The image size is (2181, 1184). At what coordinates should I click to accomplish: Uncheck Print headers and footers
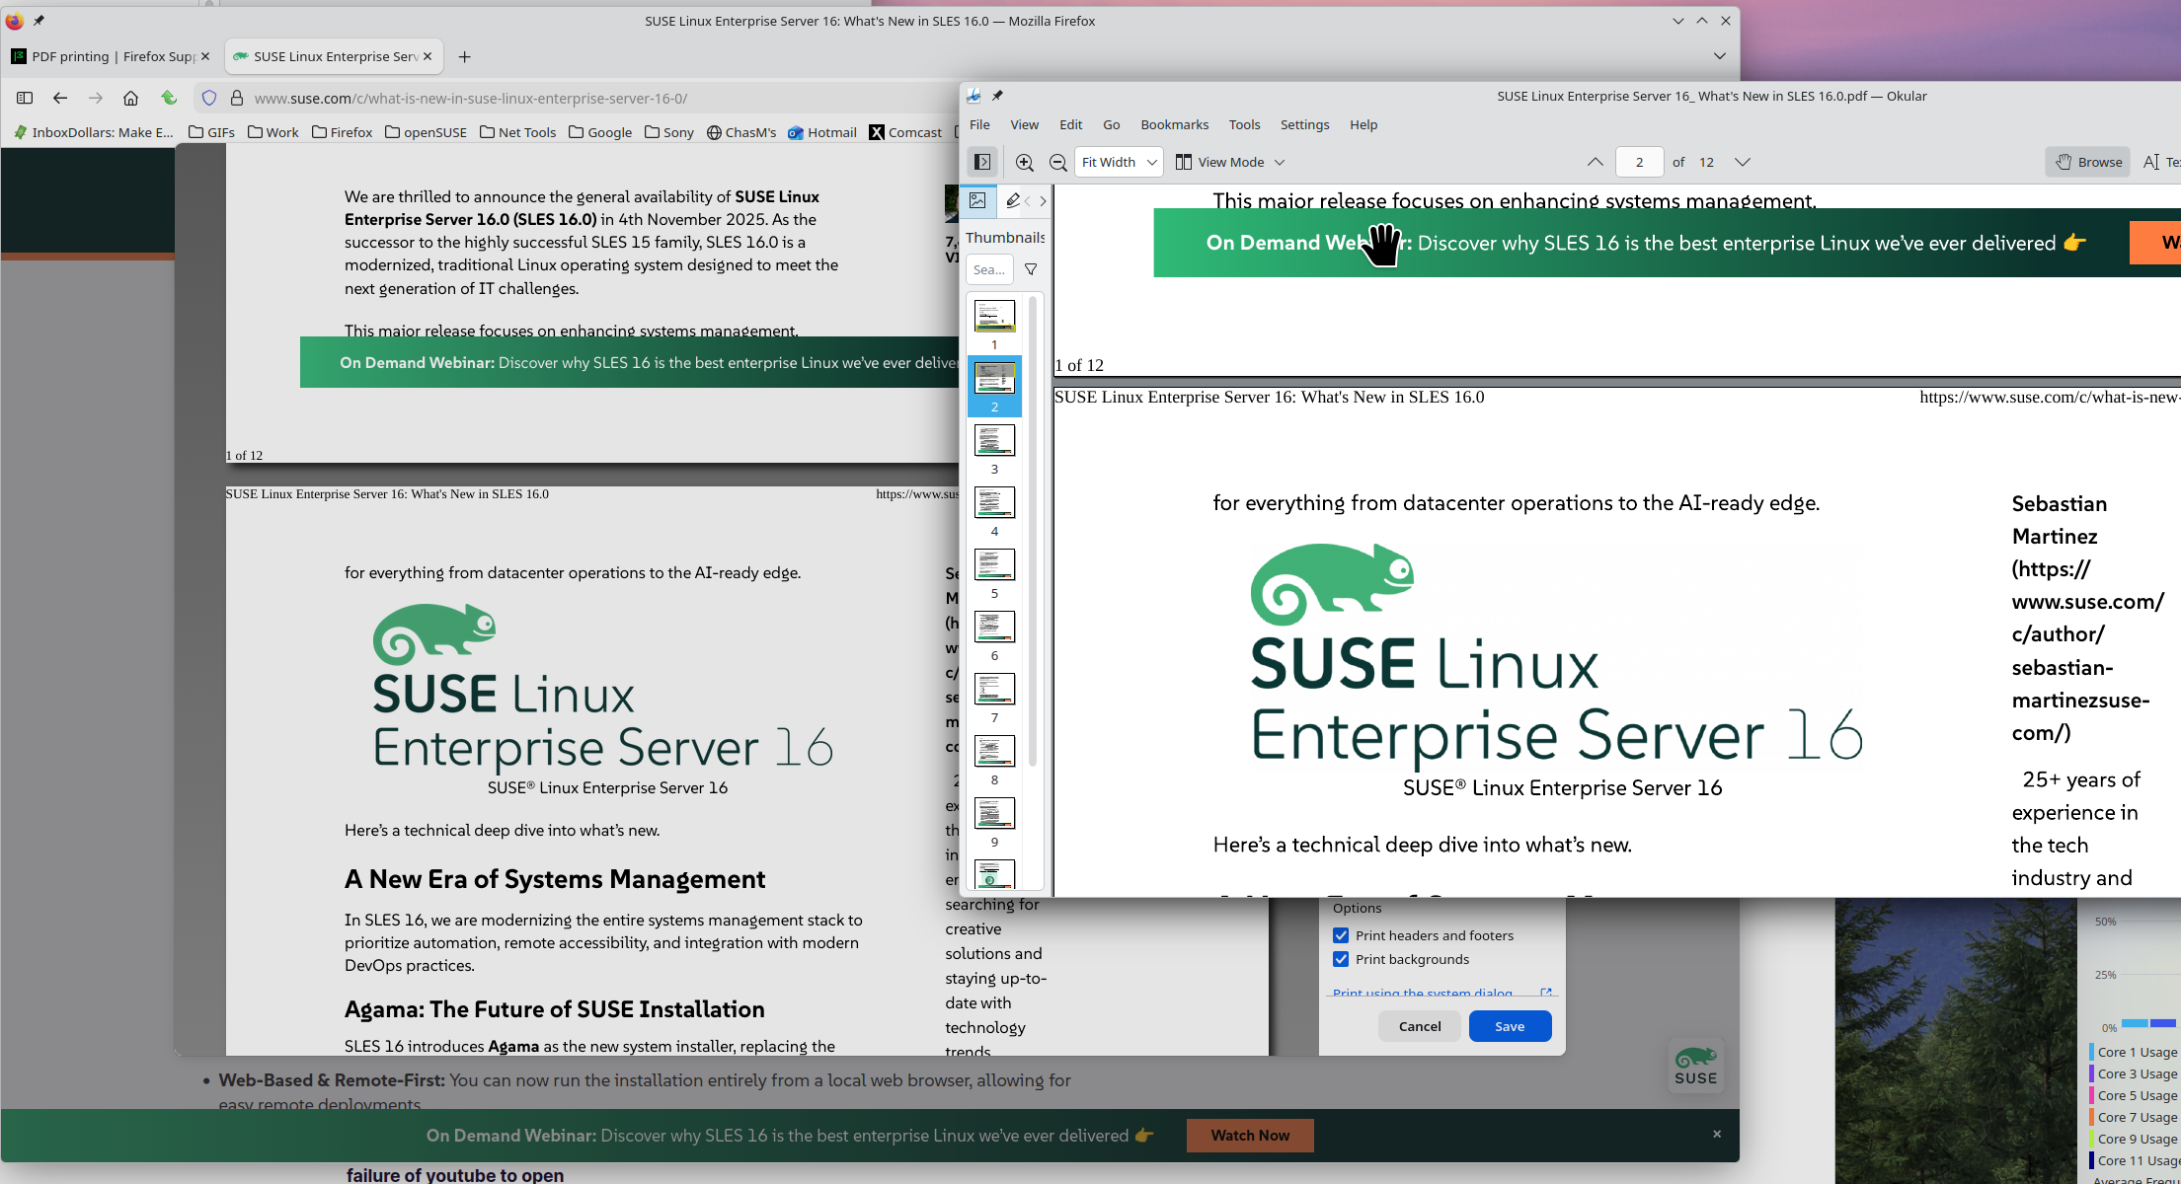pos(1341,935)
